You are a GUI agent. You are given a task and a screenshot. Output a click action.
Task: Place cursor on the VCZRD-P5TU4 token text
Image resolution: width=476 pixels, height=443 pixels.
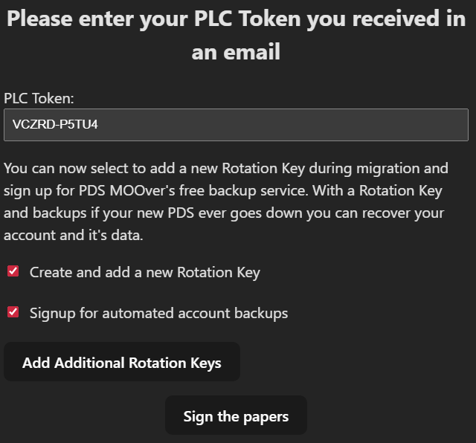click(x=56, y=125)
